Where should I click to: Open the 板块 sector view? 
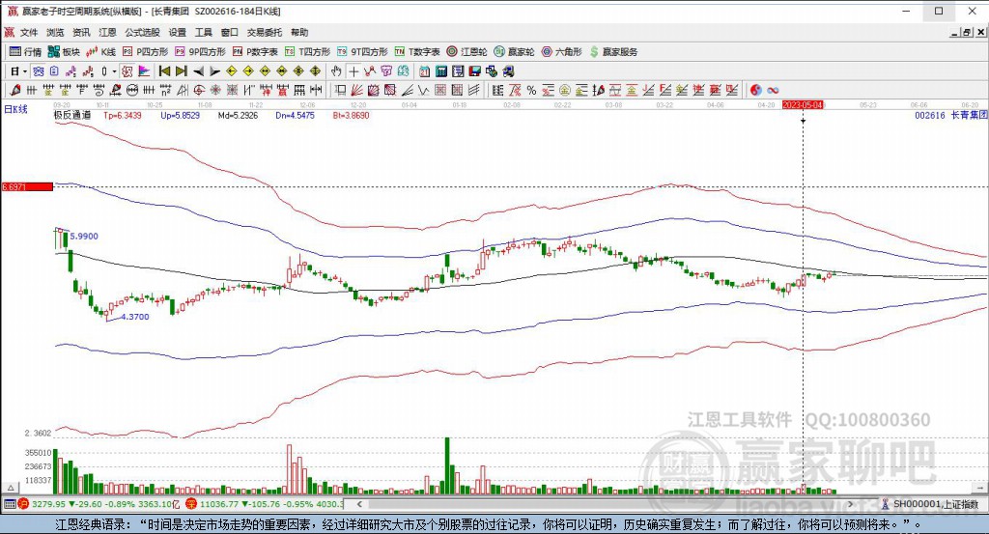pyautogui.click(x=64, y=52)
